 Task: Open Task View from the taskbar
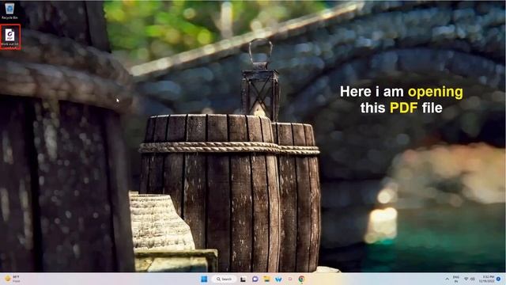pyautogui.click(x=243, y=279)
